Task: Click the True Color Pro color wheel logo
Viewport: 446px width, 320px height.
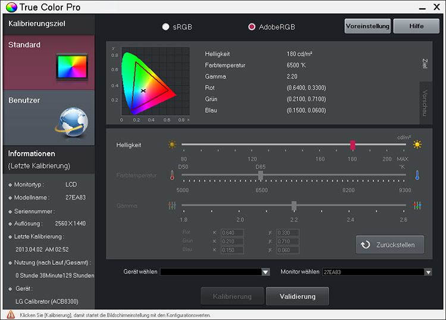Action: pyautogui.click(x=12, y=7)
